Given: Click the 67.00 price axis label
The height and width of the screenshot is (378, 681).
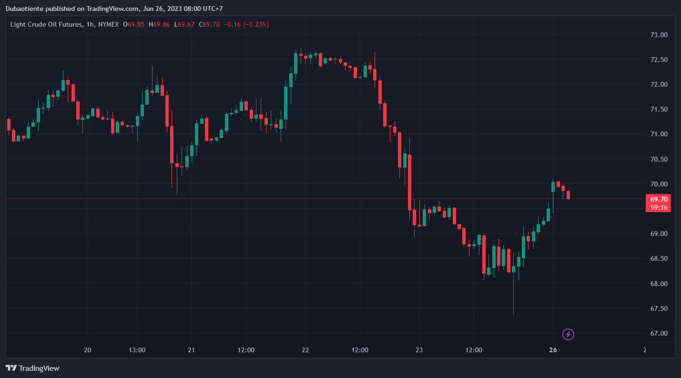Looking at the screenshot, I should 659,333.
